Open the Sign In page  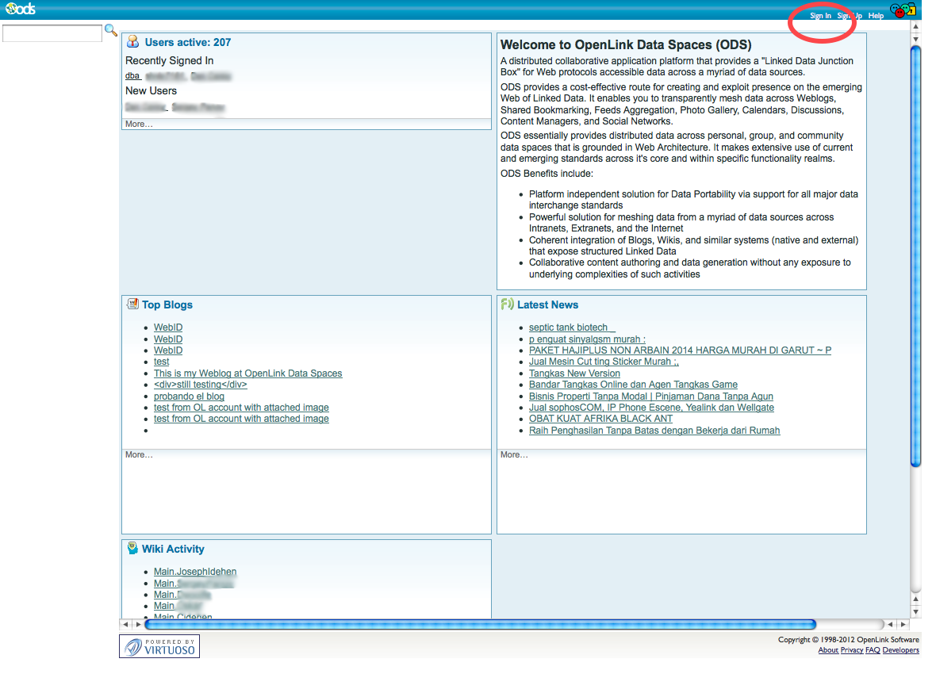pyautogui.click(x=820, y=16)
